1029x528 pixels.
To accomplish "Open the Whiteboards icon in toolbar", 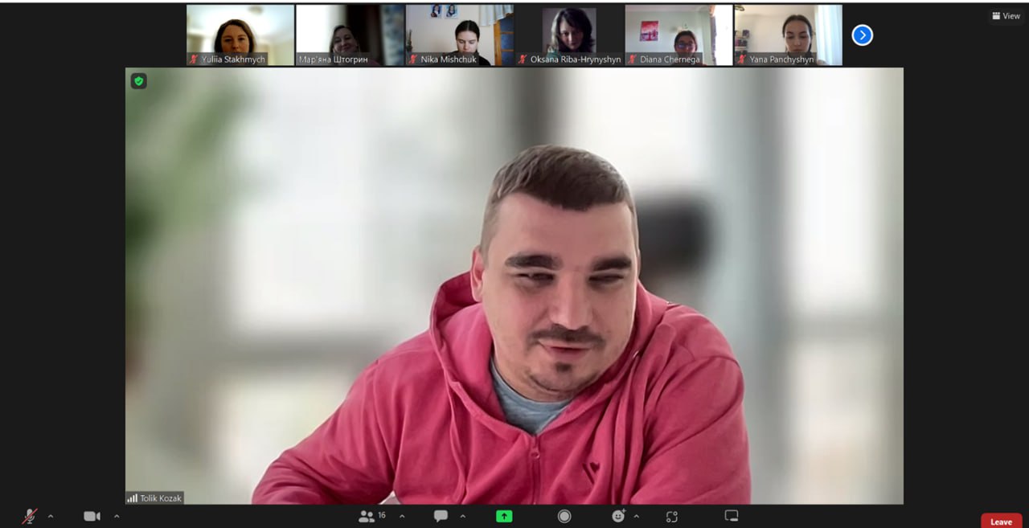I will click(731, 516).
